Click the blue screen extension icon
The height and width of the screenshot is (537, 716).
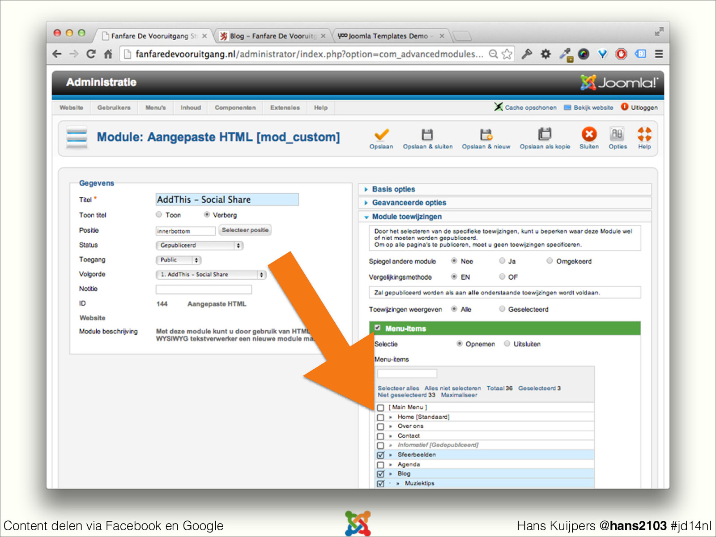click(640, 54)
